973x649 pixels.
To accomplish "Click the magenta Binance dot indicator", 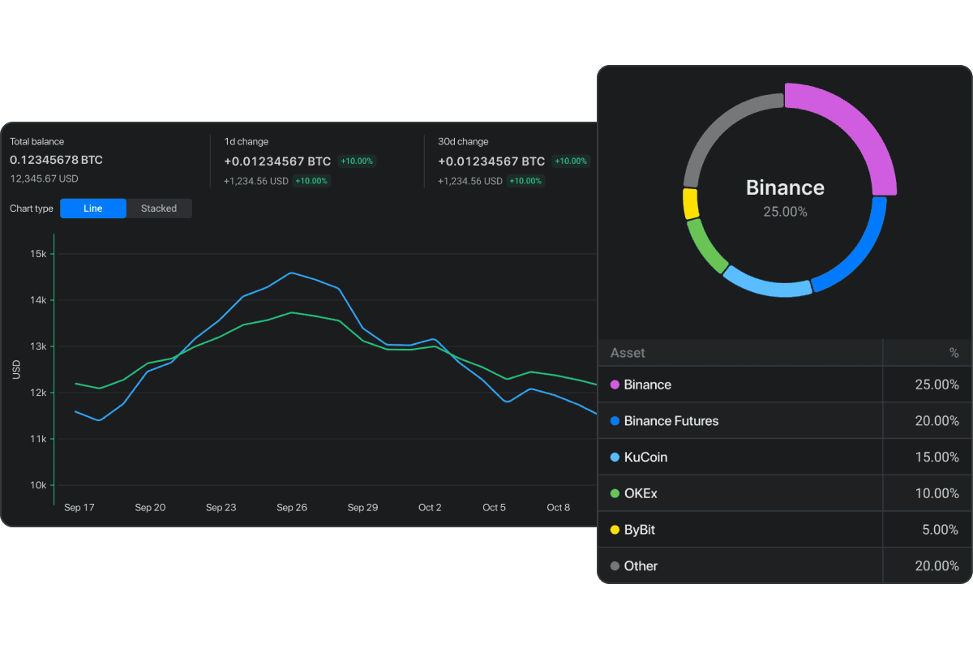I will pyautogui.click(x=615, y=385).
